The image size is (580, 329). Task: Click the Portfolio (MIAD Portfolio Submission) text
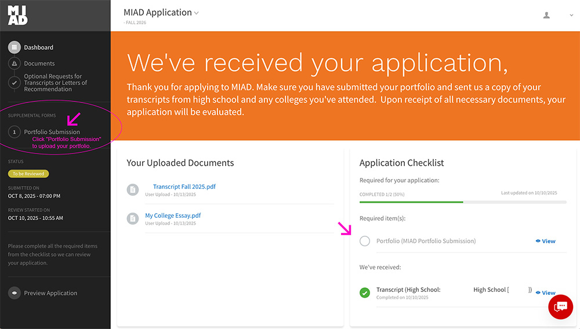click(426, 241)
